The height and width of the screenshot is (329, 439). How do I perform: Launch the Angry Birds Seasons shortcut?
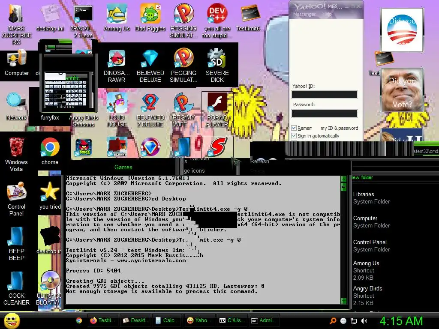tap(83, 121)
